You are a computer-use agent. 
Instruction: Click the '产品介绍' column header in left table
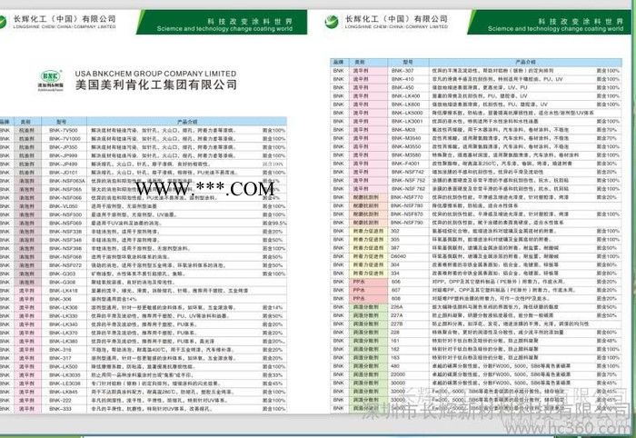tap(187, 121)
